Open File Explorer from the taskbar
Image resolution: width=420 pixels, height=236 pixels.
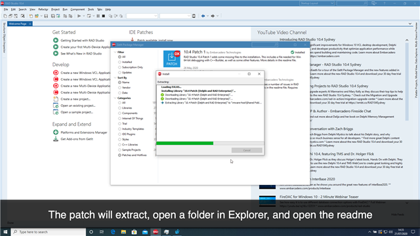123,232
